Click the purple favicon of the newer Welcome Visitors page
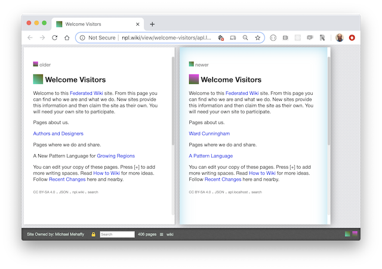382x269 pixels. click(193, 79)
